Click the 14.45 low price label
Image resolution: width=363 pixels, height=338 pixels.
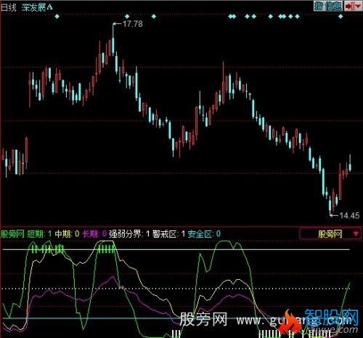pyautogui.click(x=349, y=215)
